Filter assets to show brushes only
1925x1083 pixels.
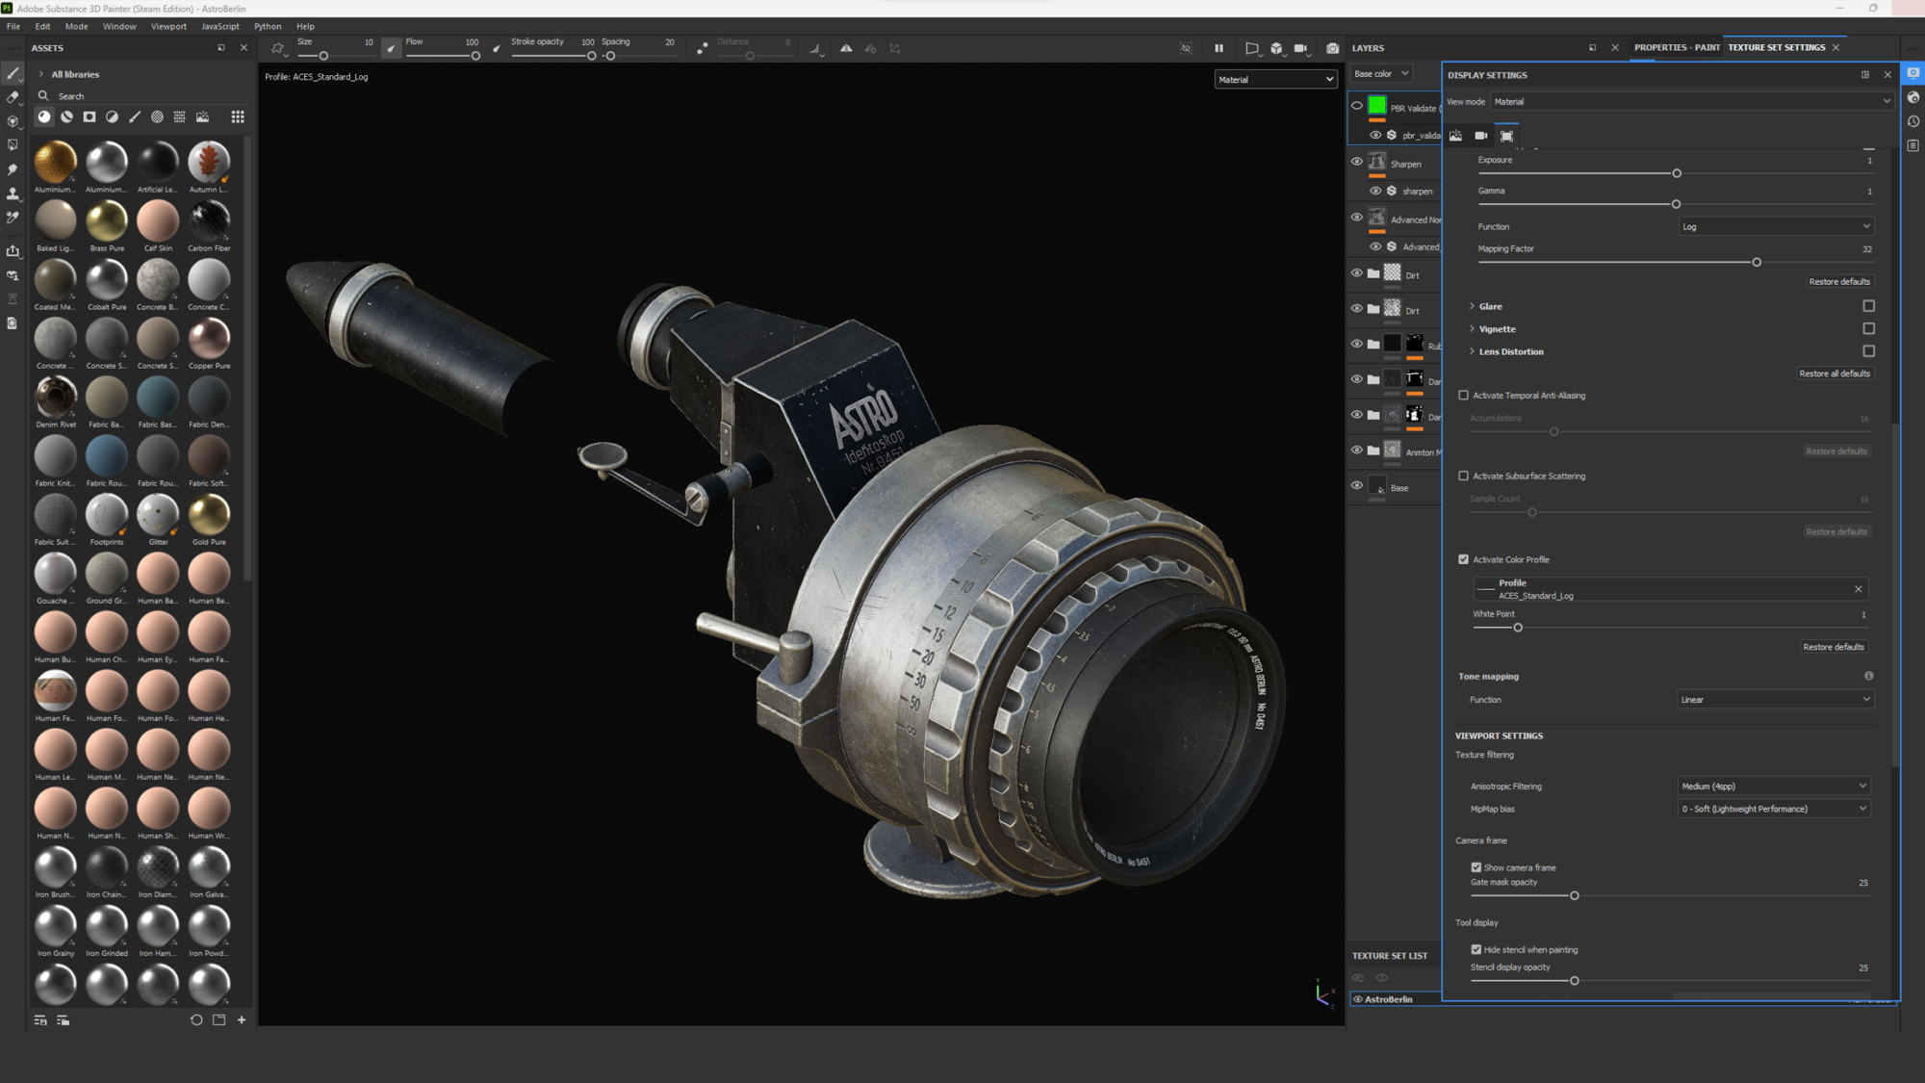pyautogui.click(x=135, y=116)
